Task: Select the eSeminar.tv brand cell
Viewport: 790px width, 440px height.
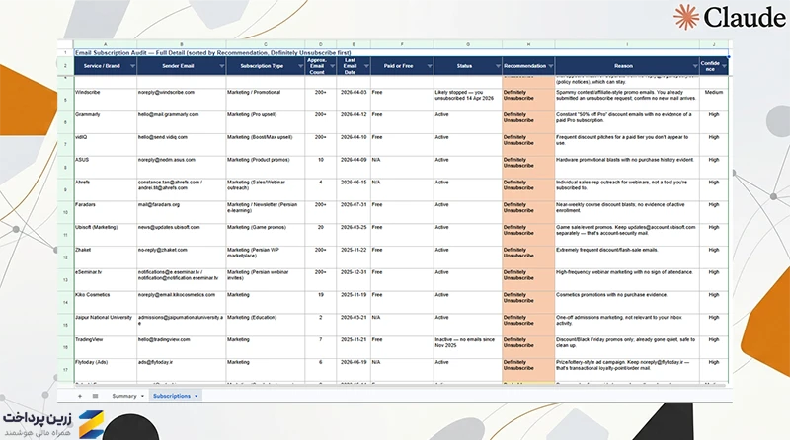Action: coord(106,280)
